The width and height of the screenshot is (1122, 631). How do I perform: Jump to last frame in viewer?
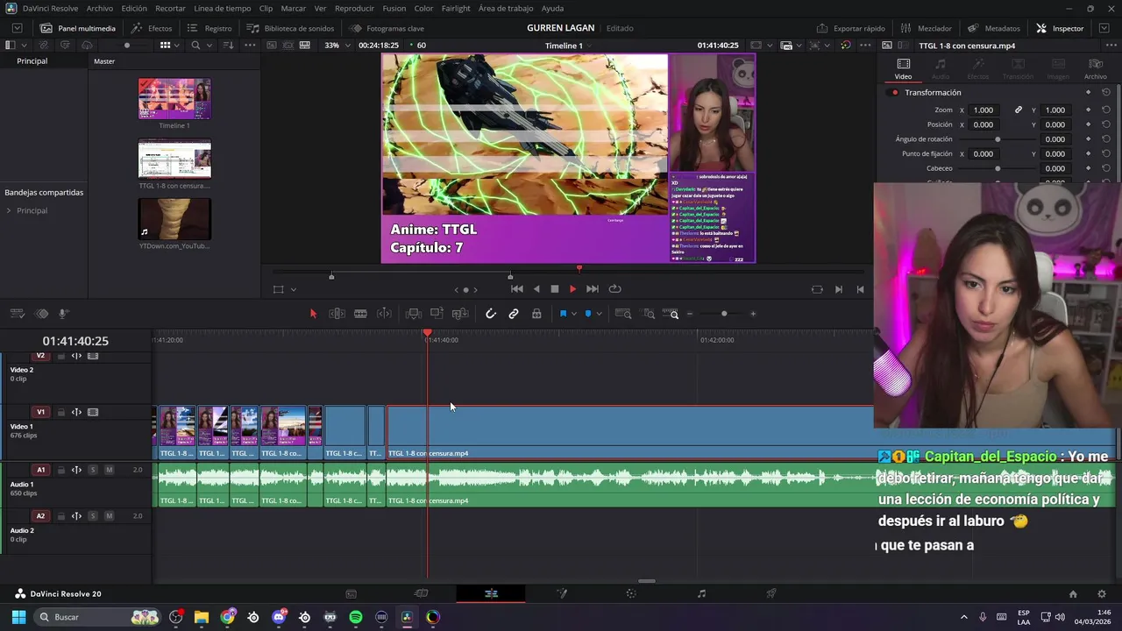[593, 289]
